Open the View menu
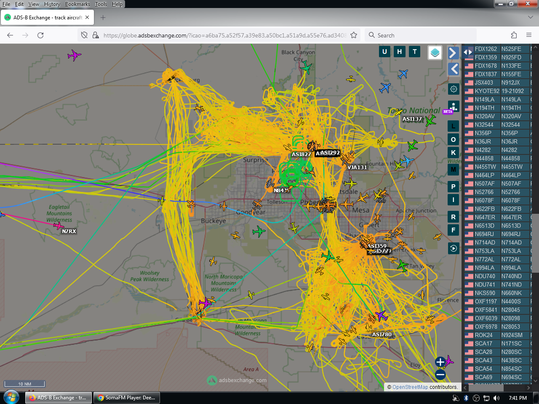 tap(34, 4)
